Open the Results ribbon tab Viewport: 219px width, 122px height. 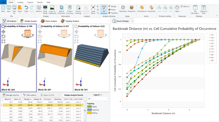(x=40, y=2)
